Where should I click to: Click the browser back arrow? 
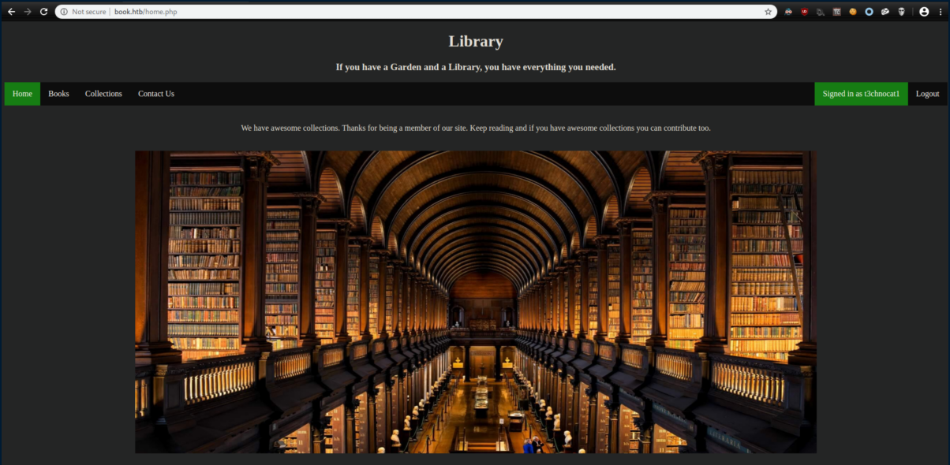pyautogui.click(x=11, y=12)
